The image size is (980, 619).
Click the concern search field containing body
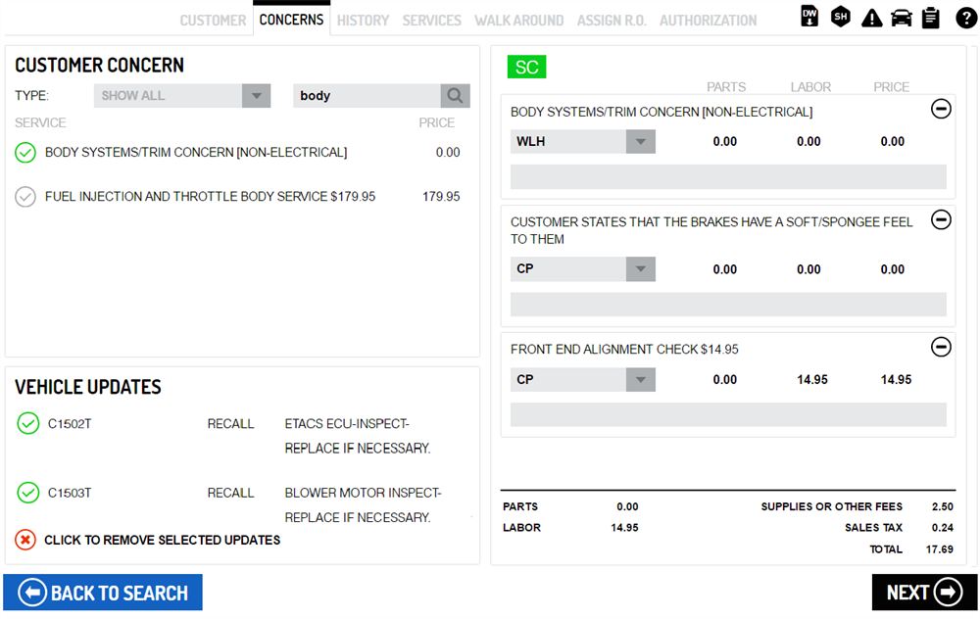click(367, 95)
